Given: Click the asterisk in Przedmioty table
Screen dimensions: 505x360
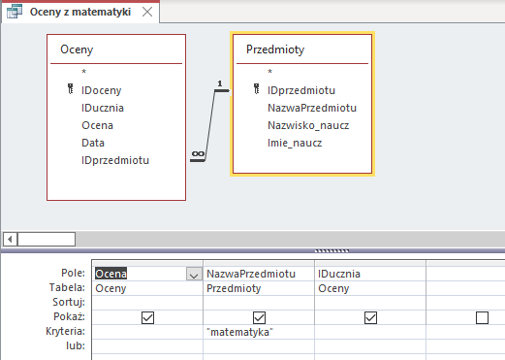Looking at the screenshot, I should coord(270,72).
